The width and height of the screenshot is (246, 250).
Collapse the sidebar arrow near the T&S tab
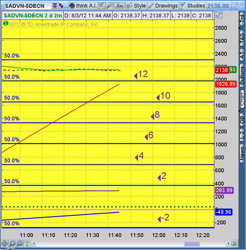[239, 28]
